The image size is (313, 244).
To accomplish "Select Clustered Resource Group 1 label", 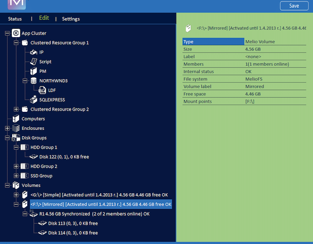I will tap(60, 43).
